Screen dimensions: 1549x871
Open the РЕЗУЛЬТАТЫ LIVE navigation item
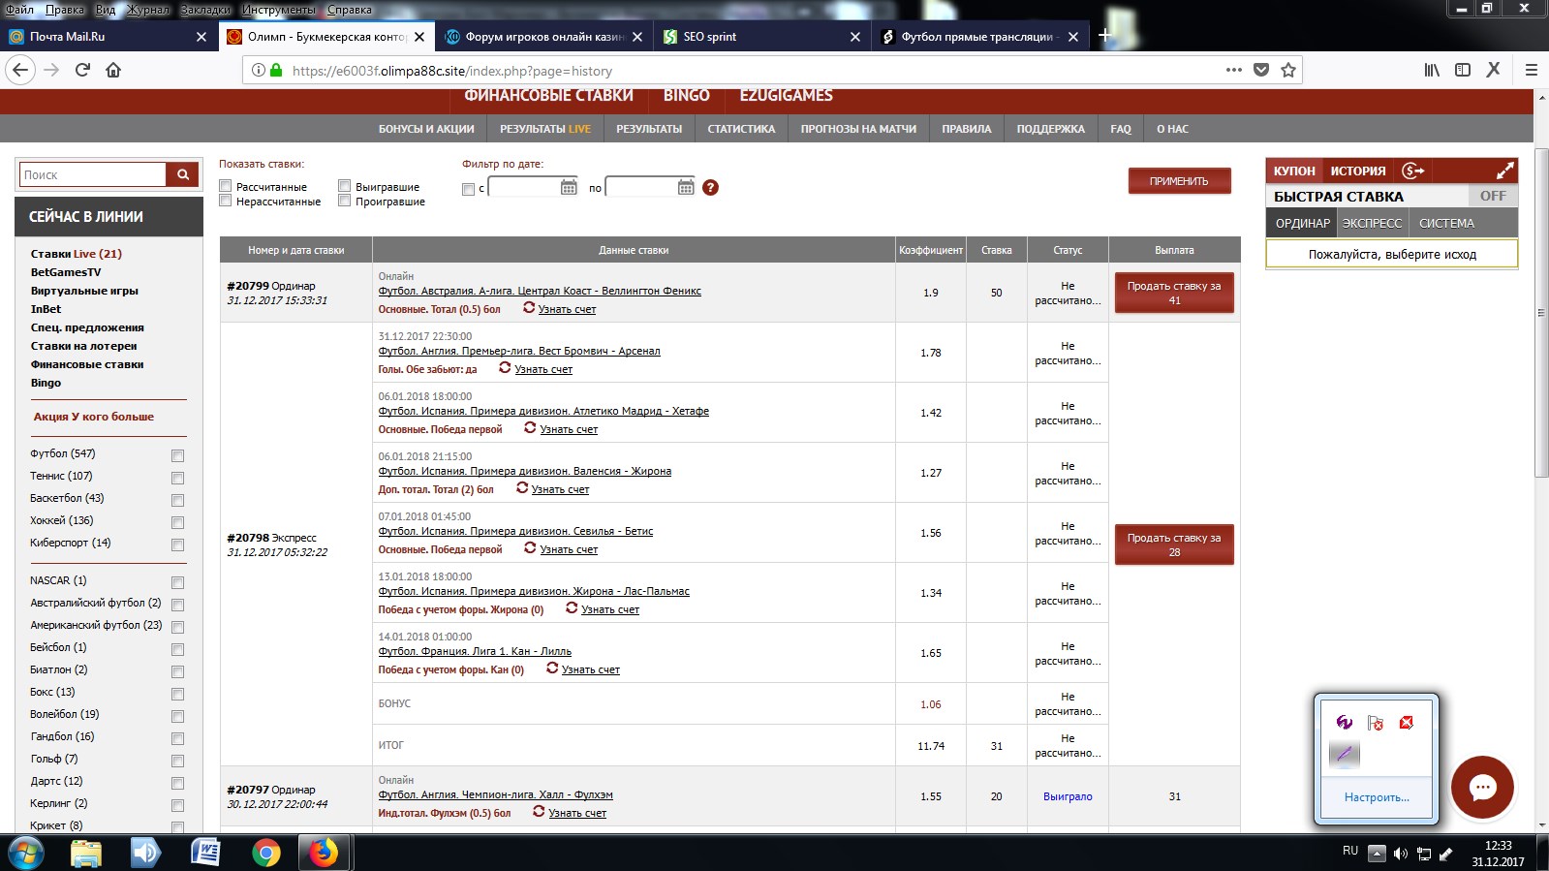pos(545,129)
